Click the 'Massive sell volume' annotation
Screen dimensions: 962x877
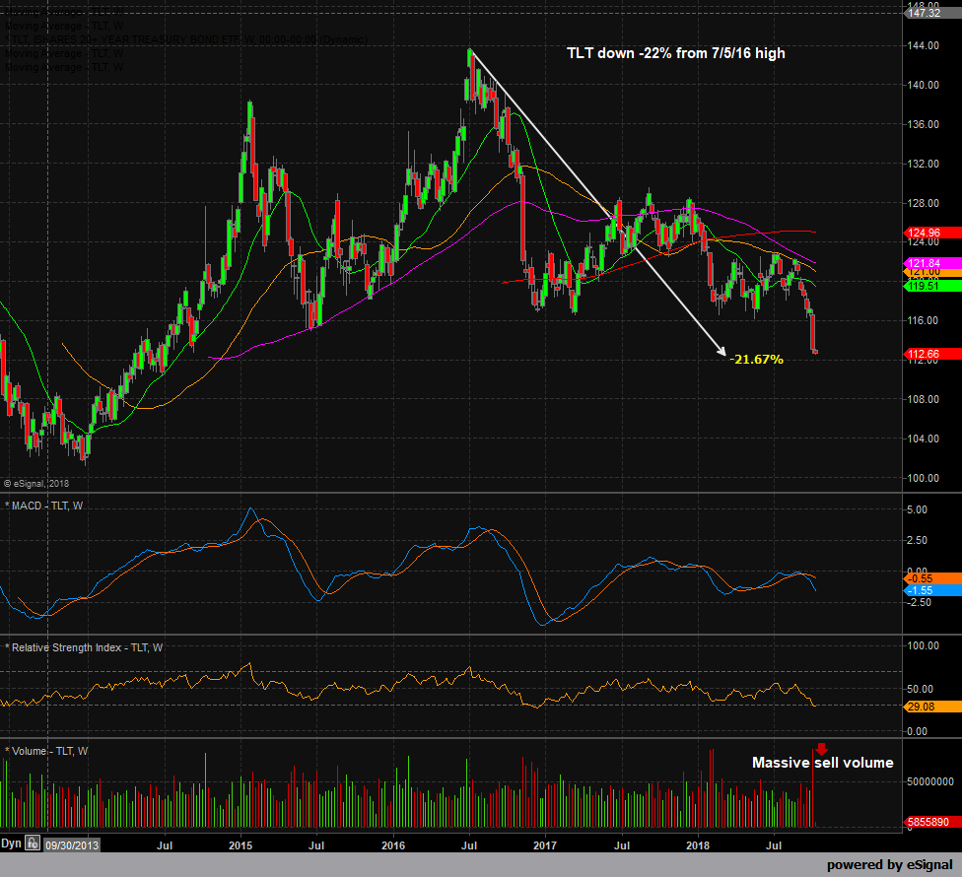pyautogui.click(x=823, y=763)
